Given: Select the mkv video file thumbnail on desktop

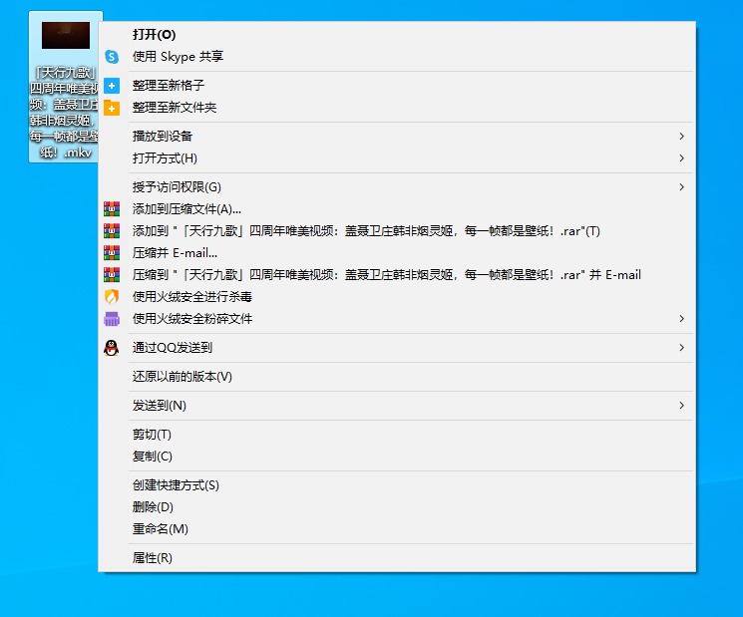Looking at the screenshot, I should click(66, 35).
